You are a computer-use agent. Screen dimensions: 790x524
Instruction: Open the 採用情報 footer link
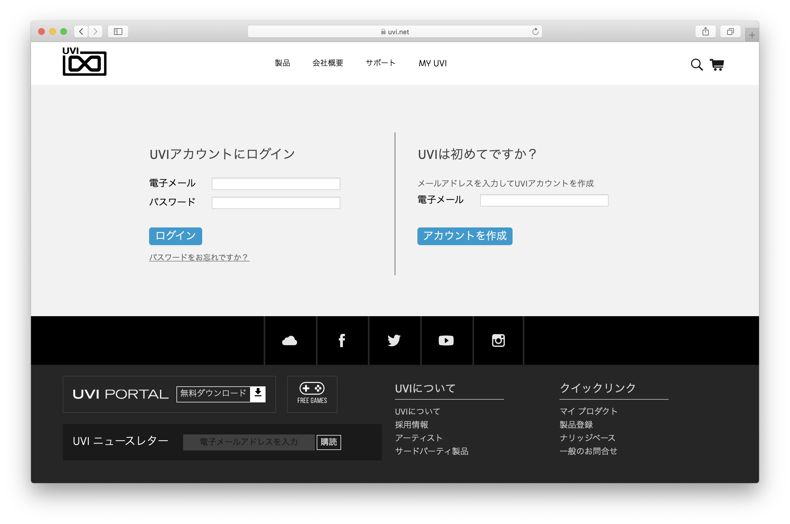point(411,425)
